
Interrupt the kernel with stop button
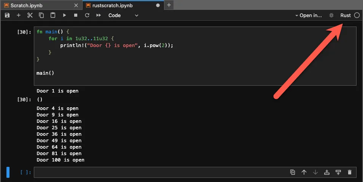pos(76,15)
